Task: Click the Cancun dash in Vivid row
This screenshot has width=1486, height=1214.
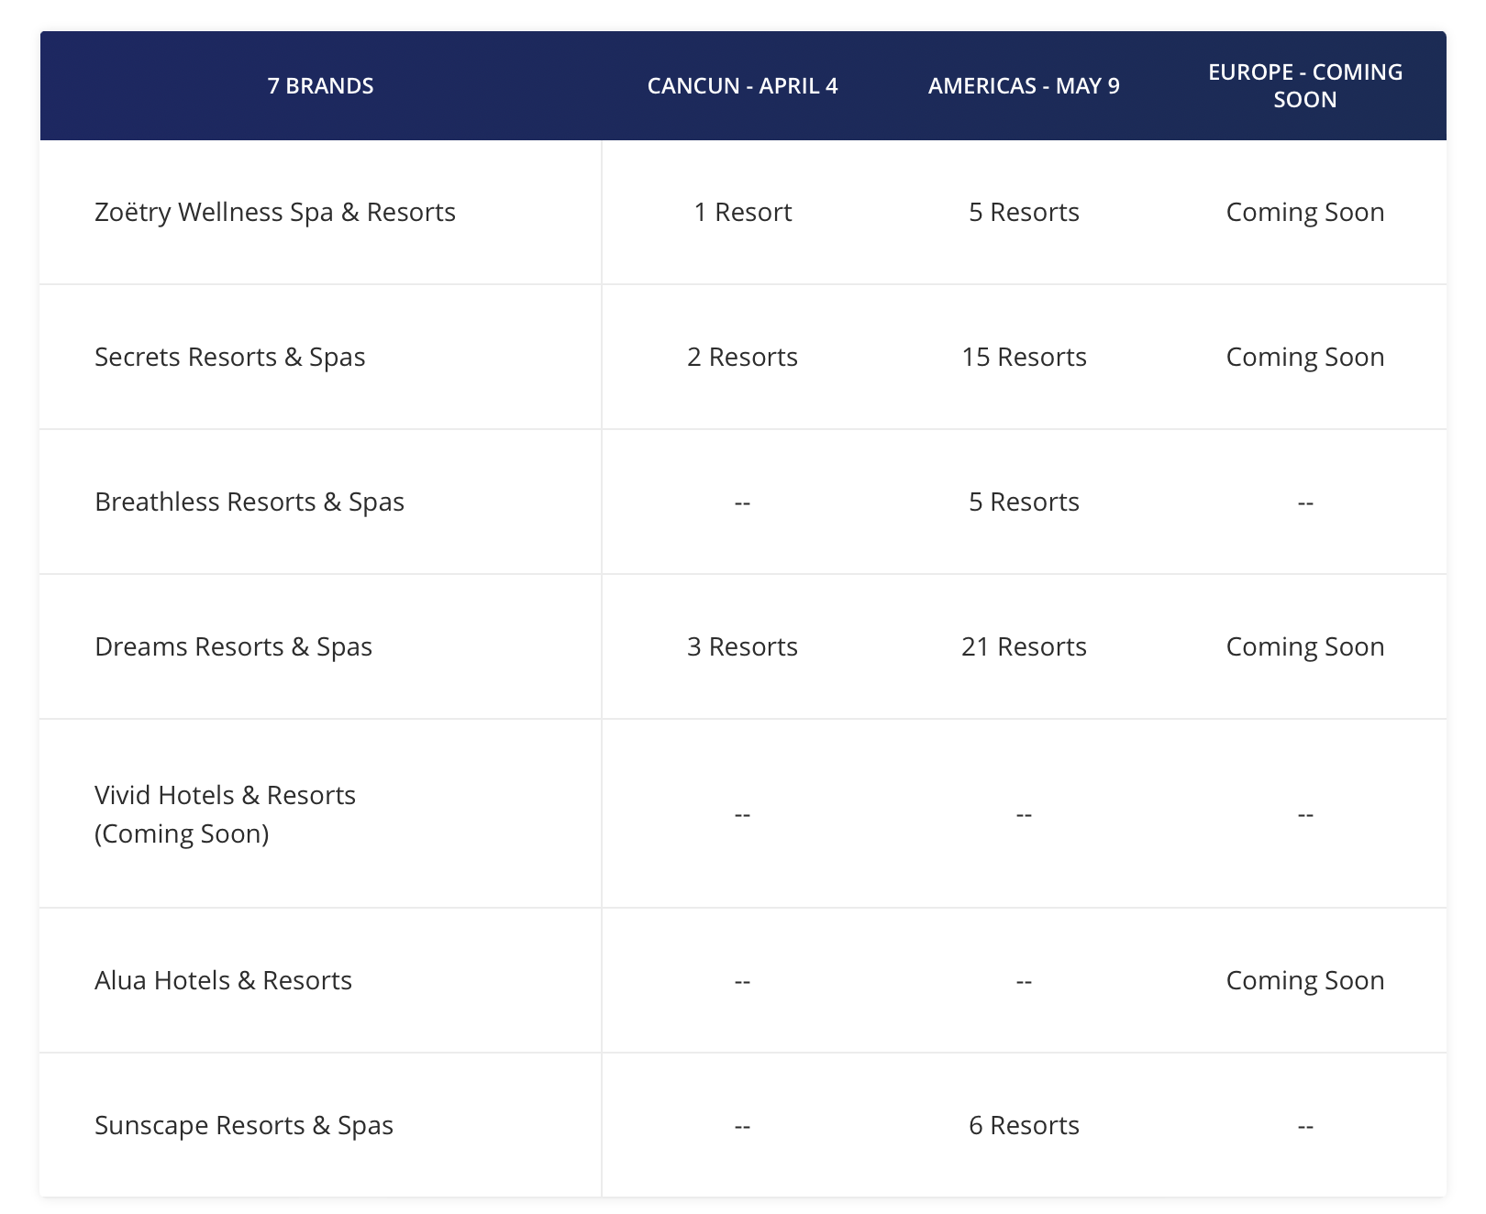Action: 742,814
